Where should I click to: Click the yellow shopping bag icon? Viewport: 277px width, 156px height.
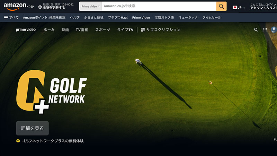(x=18, y=141)
